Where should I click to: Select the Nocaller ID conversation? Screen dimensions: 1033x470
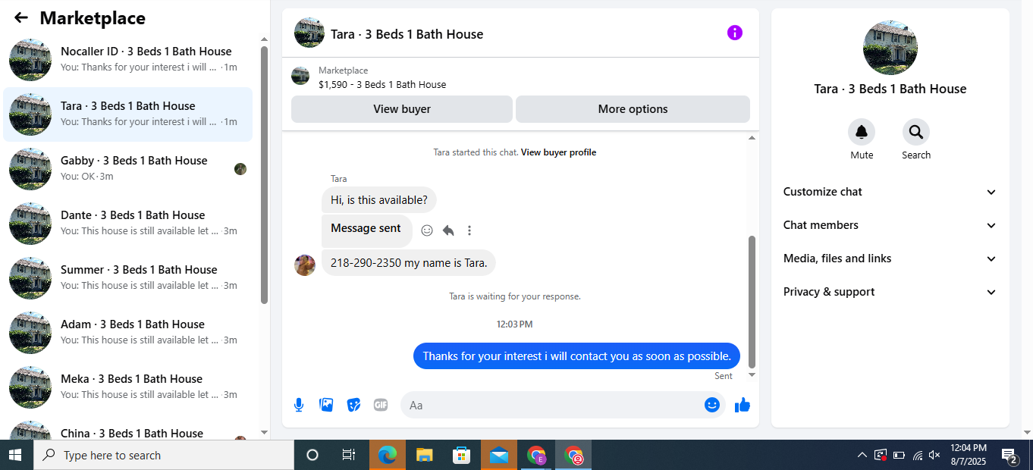coord(127,60)
